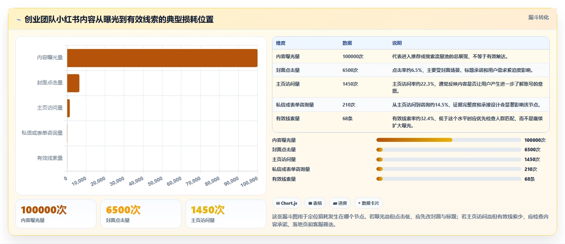Click the 50,000 x-axis tick label

pyautogui.click(x=155, y=182)
